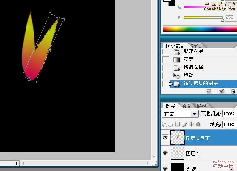
Task: Click the horizontal scrollbar left arrow
Action: [x=23, y=163]
